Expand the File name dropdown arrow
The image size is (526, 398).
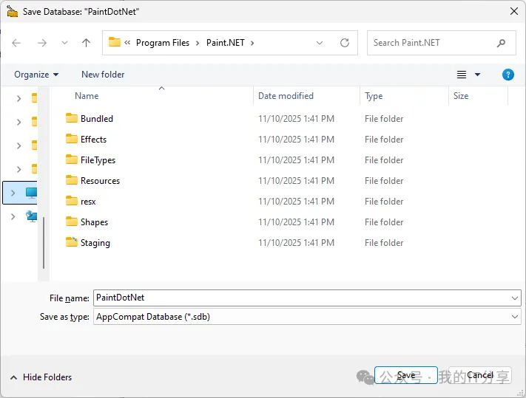coord(515,298)
